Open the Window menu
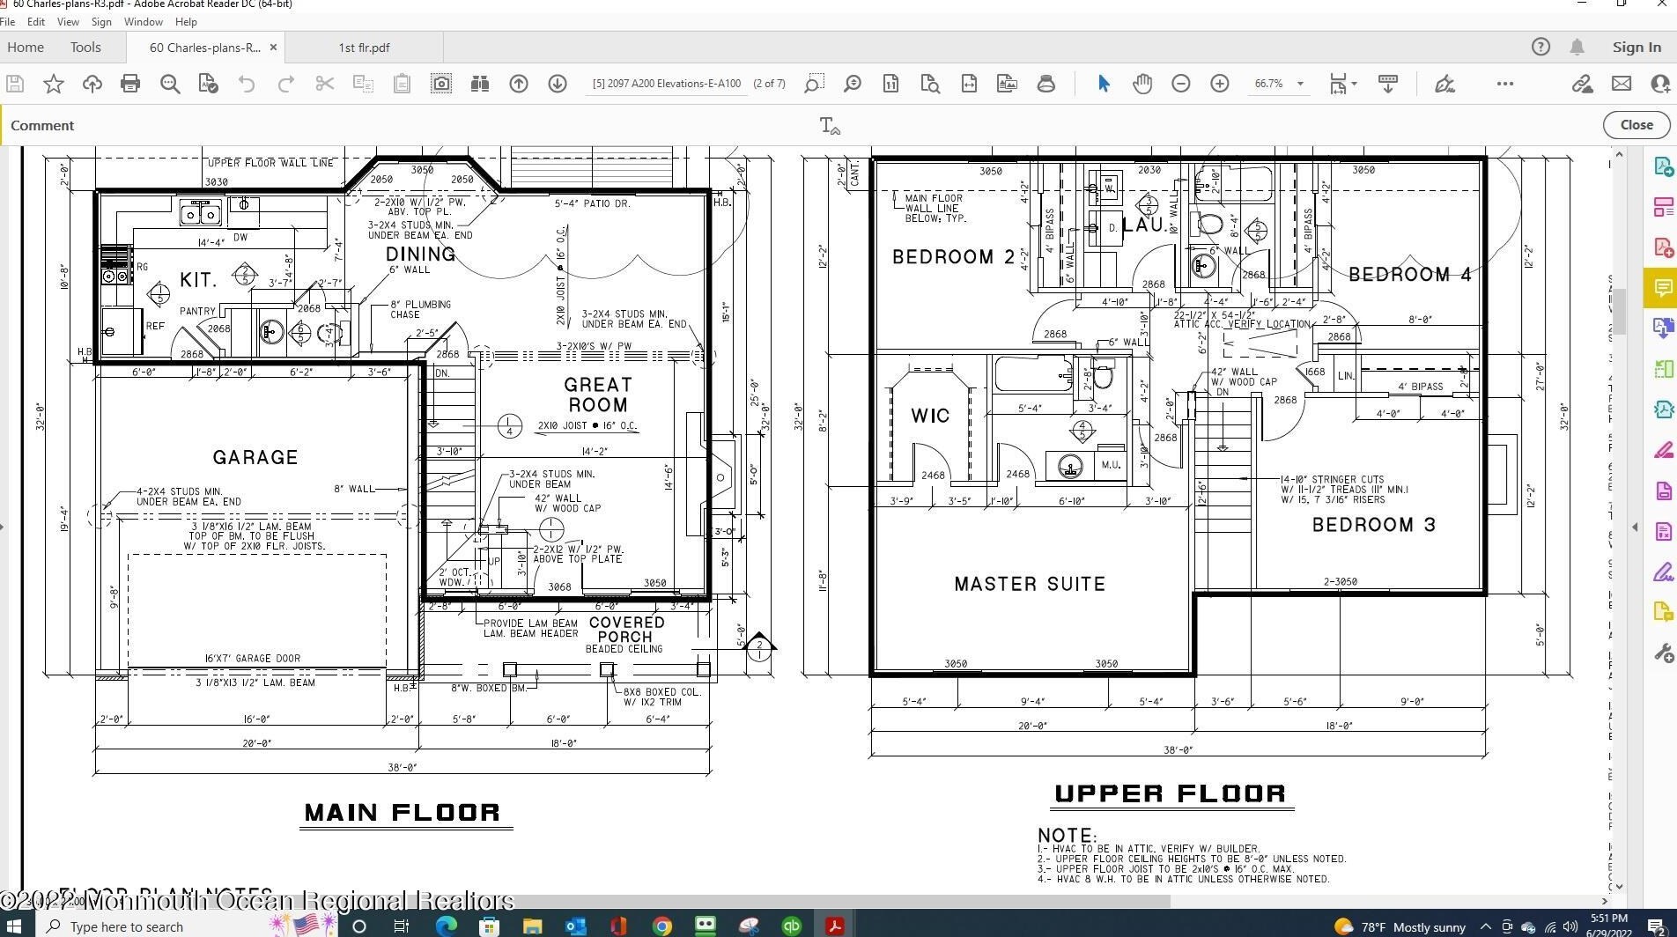Screen dimensions: 1677x937 [x=143, y=21]
